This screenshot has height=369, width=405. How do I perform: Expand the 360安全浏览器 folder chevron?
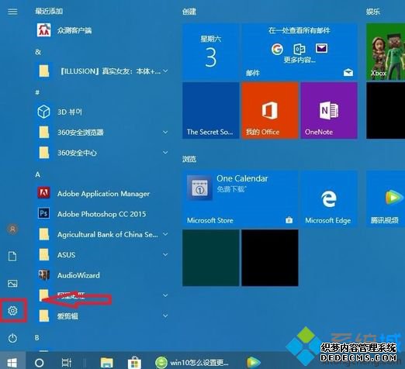[165, 133]
